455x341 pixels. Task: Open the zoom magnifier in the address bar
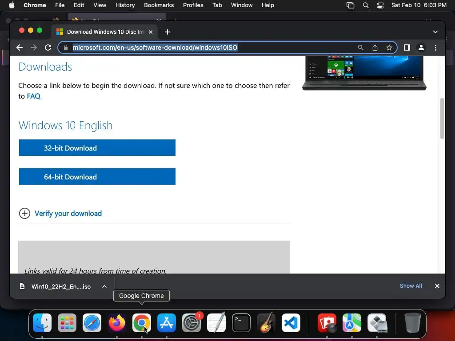click(x=360, y=48)
